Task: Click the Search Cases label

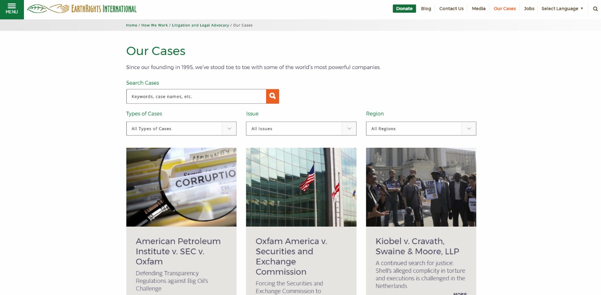Action: click(143, 83)
